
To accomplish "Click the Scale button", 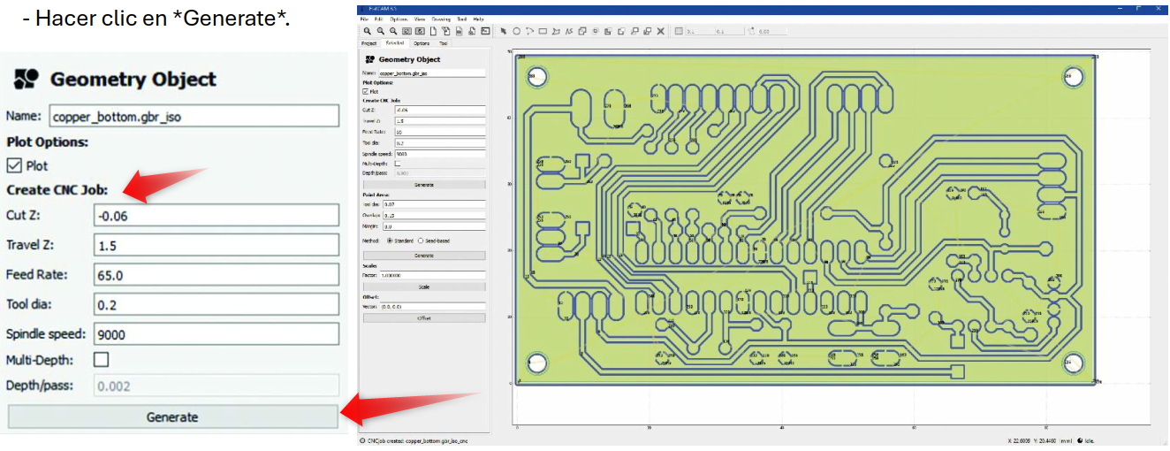I will pos(424,287).
